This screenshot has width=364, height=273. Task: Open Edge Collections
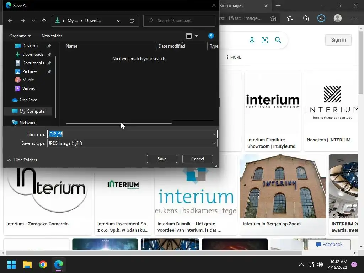pos(306,18)
